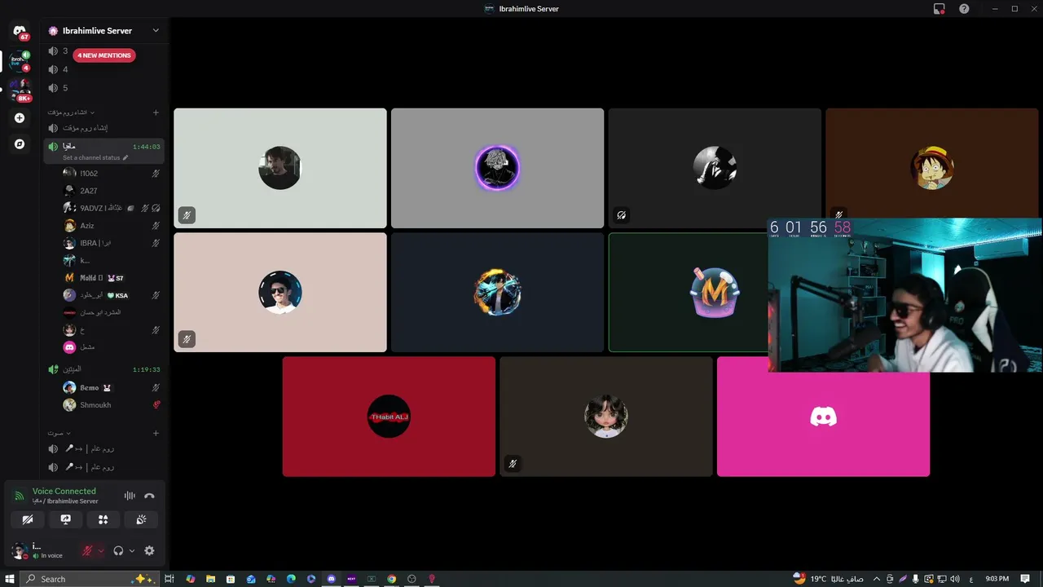1043x587 pixels.
Task: Jump to 4 NEW MENTIONS
Action: coord(103,55)
